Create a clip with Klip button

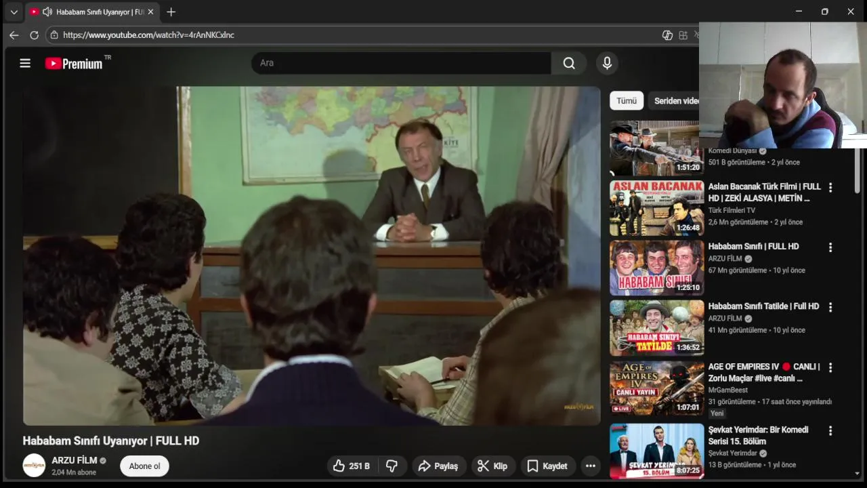point(492,466)
